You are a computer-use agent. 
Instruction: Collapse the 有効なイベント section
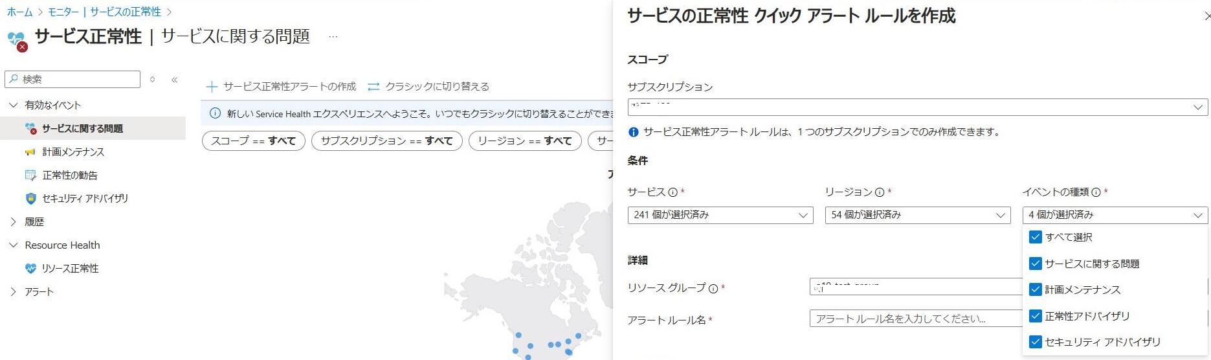[13, 106]
